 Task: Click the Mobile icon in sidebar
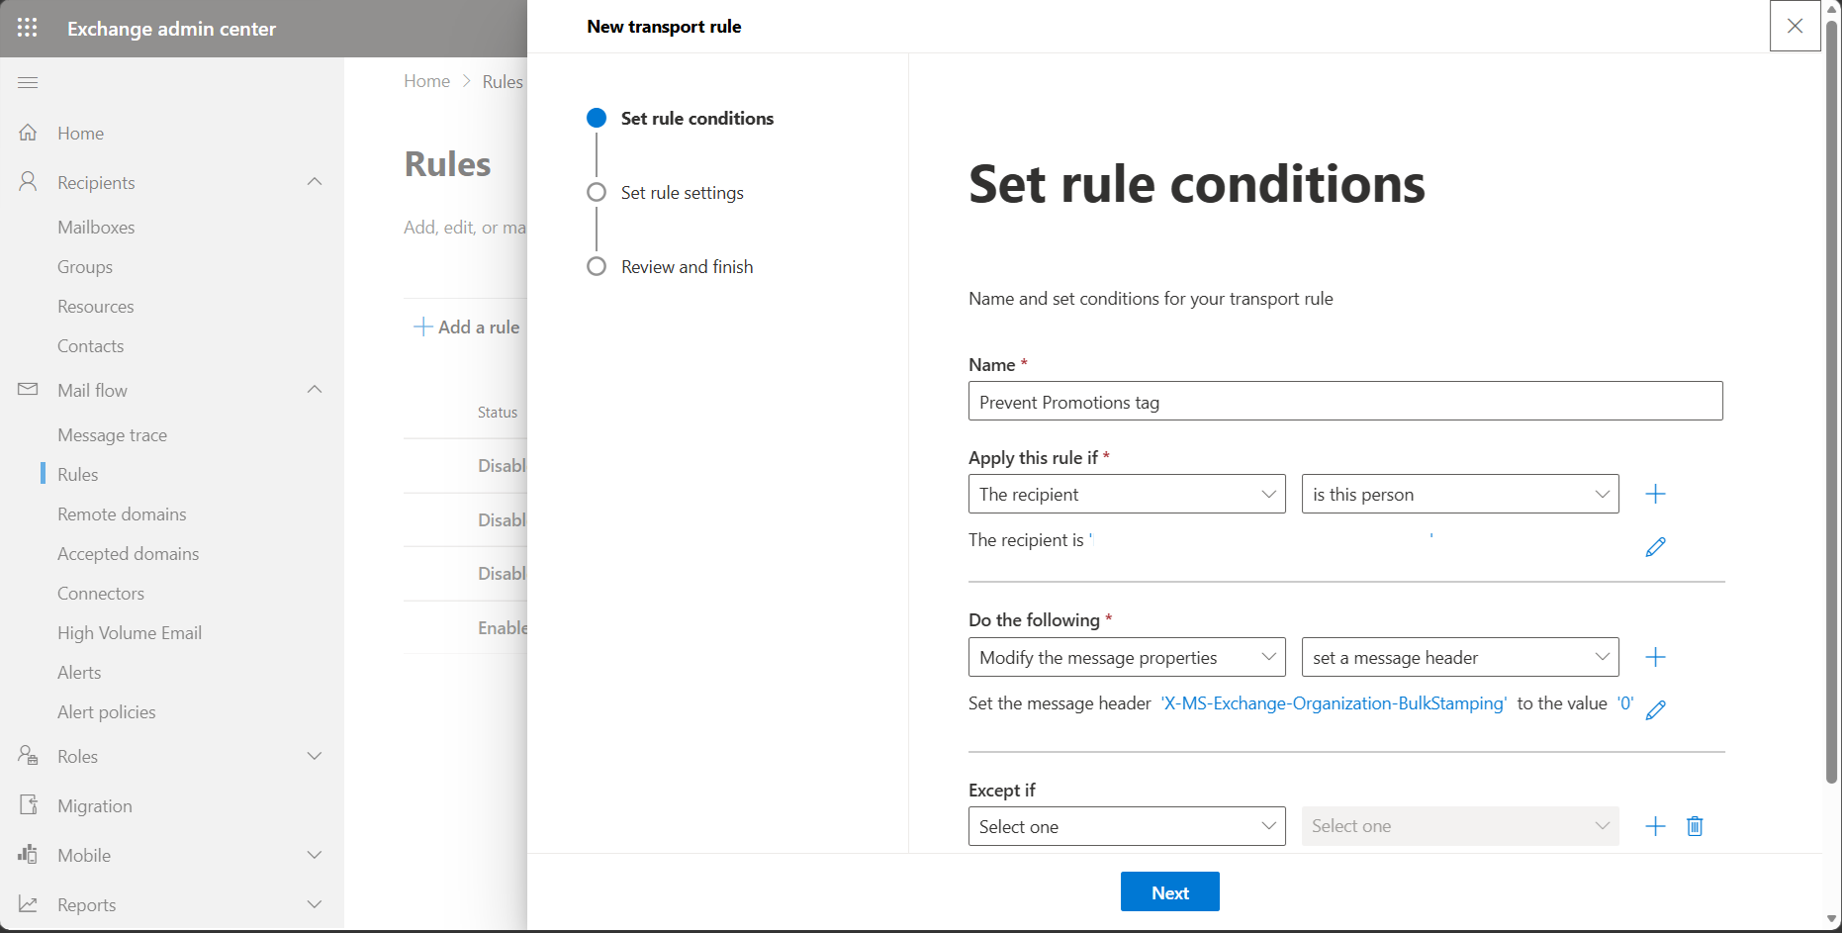click(28, 855)
